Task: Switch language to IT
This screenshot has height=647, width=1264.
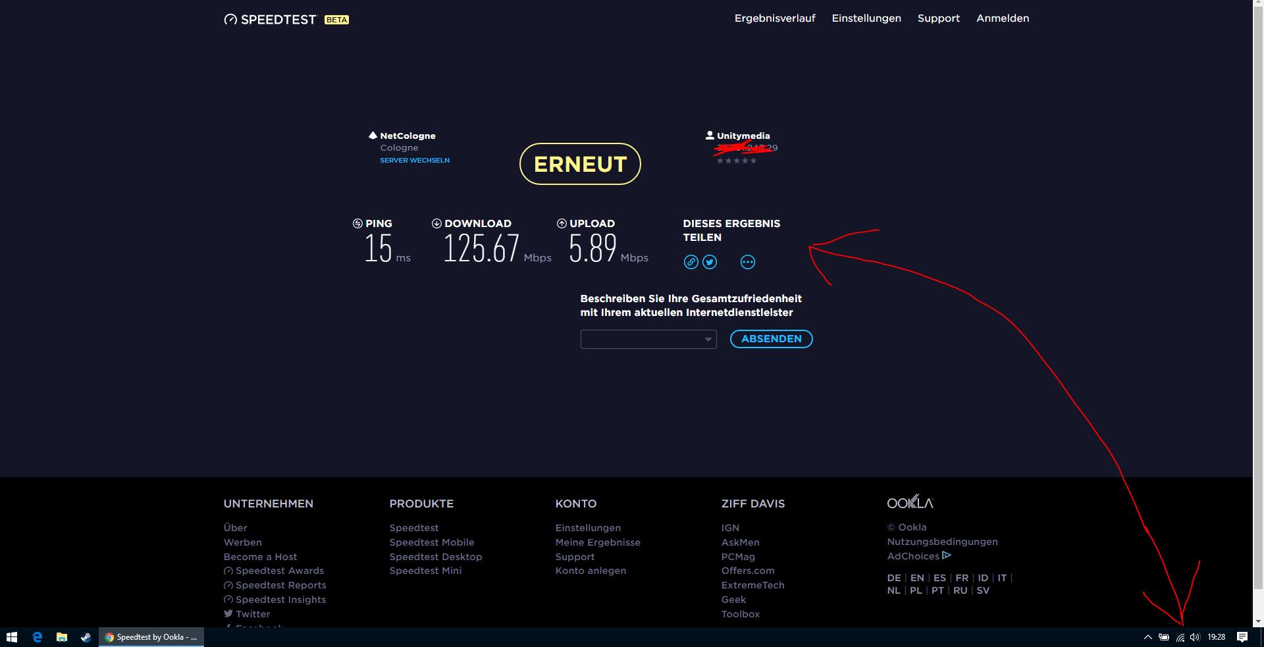Action: [x=1002, y=578]
